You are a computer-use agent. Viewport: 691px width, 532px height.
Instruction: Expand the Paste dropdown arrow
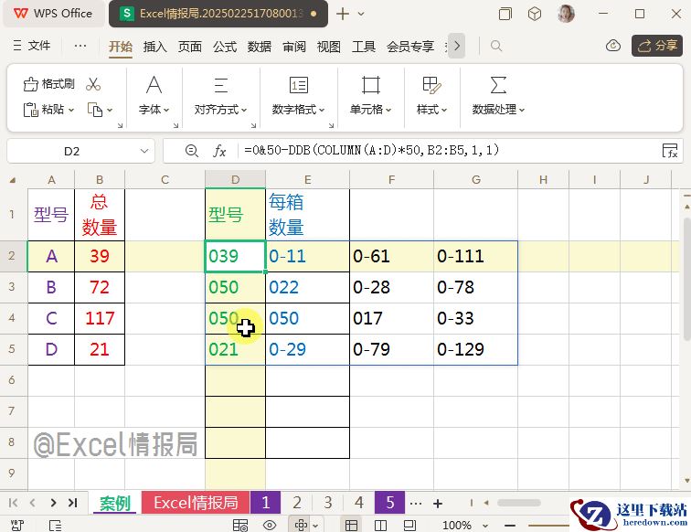(x=71, y=110)
